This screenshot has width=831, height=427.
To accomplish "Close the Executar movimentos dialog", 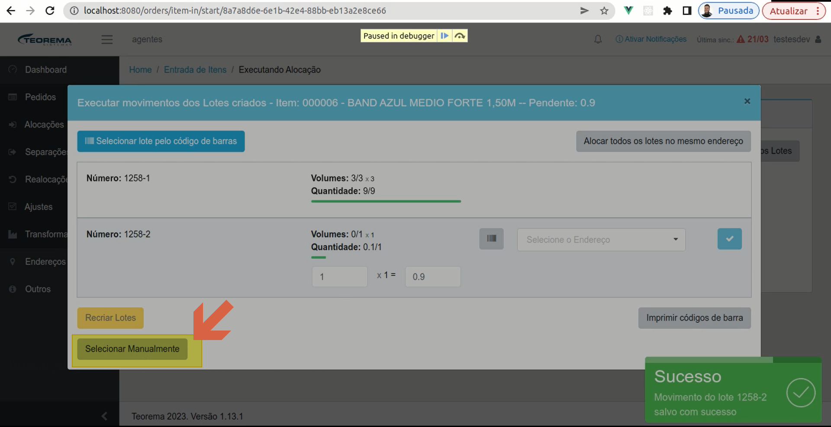I will tap(747, 101).
